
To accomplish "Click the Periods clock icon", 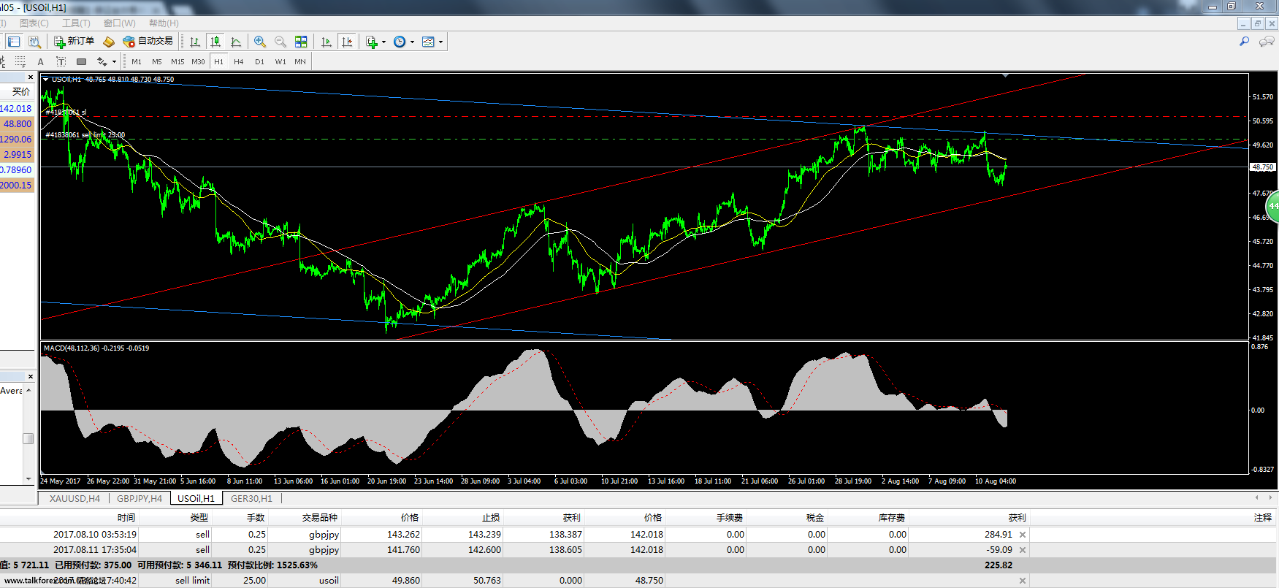I will pos(400,42).
